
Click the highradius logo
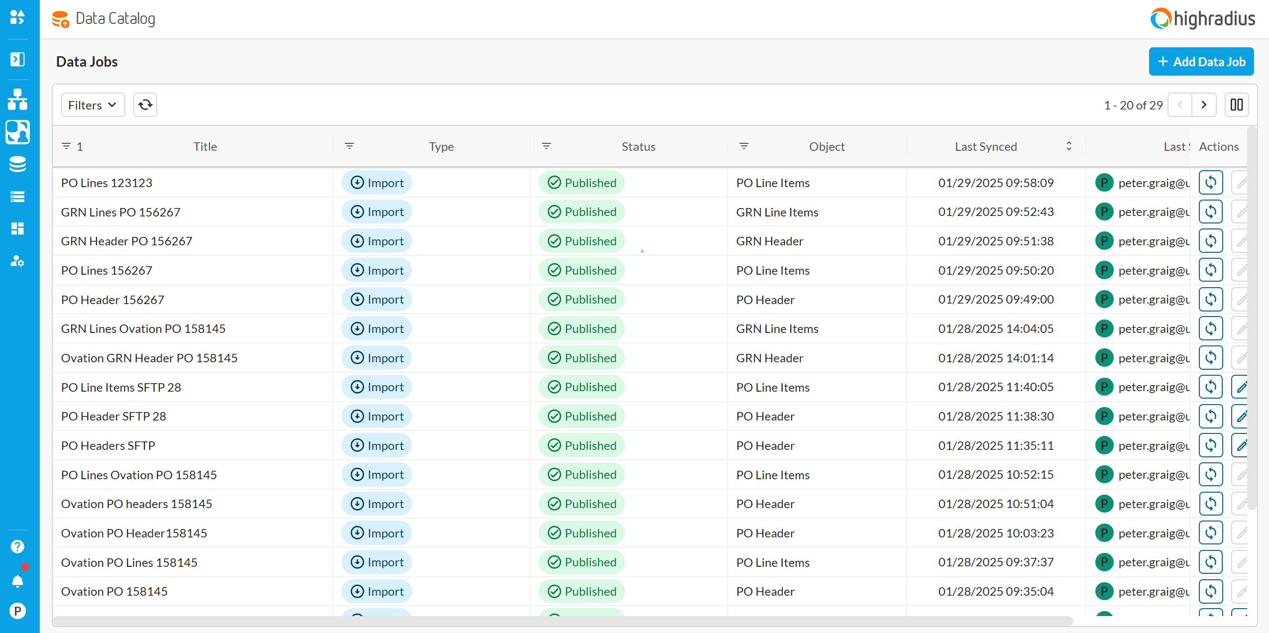click(1202, 19)
